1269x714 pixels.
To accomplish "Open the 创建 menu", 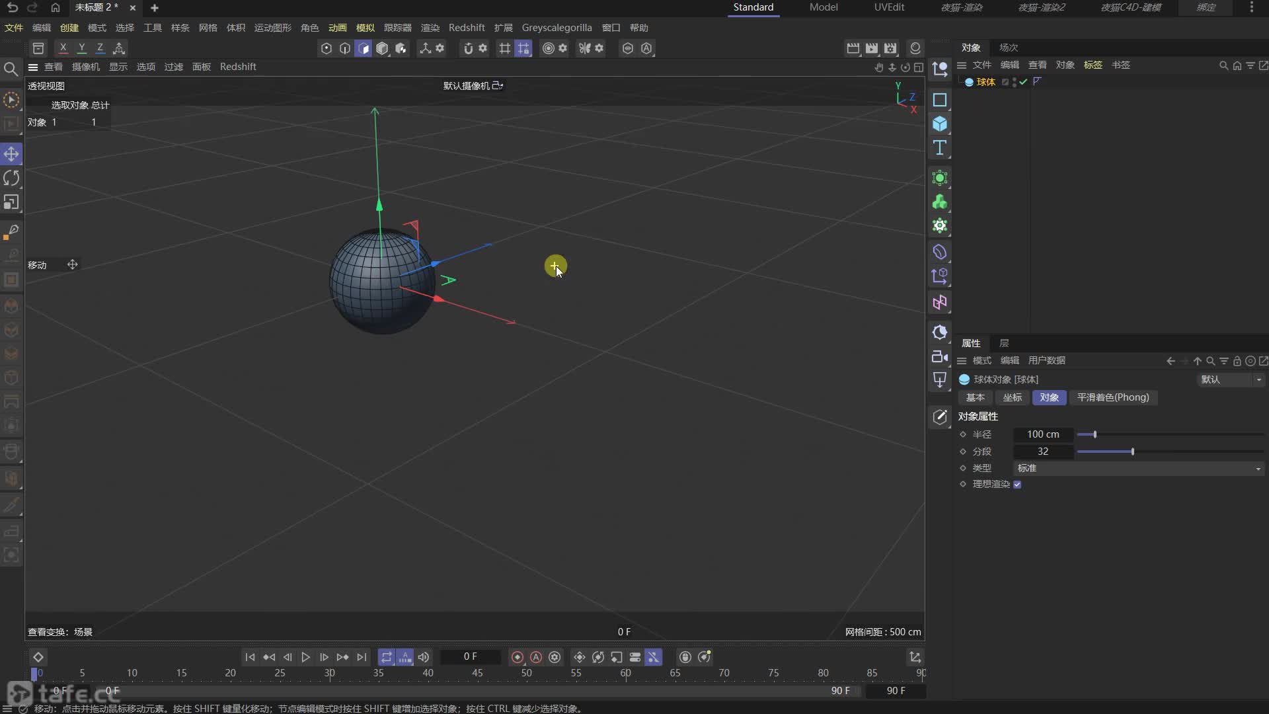I will pyautogui.click(x=69, y=28).
